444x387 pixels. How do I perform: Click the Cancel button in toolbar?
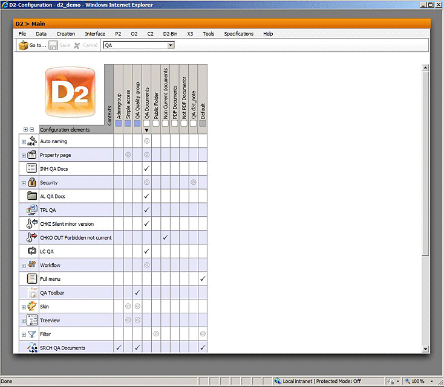click(x=85, y=45)
